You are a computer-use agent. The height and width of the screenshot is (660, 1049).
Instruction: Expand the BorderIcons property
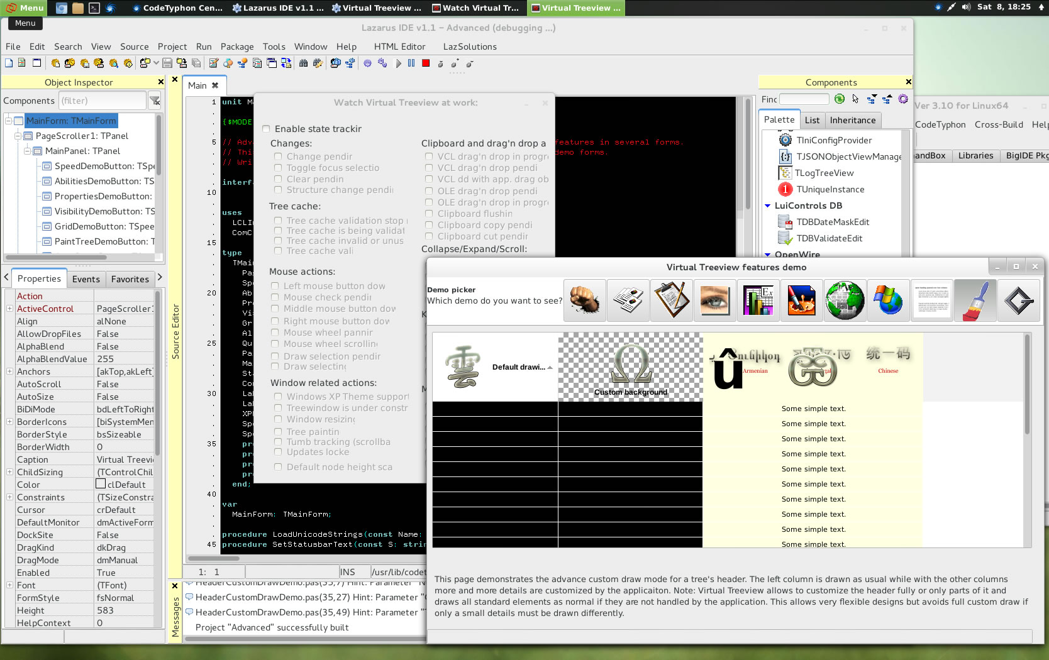[x=9, y=422]
